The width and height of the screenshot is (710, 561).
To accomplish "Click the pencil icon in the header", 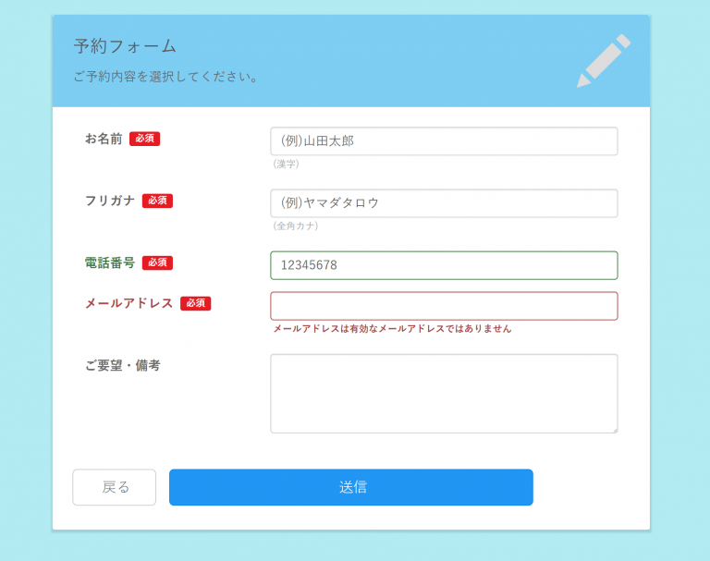I will (604, 61).
